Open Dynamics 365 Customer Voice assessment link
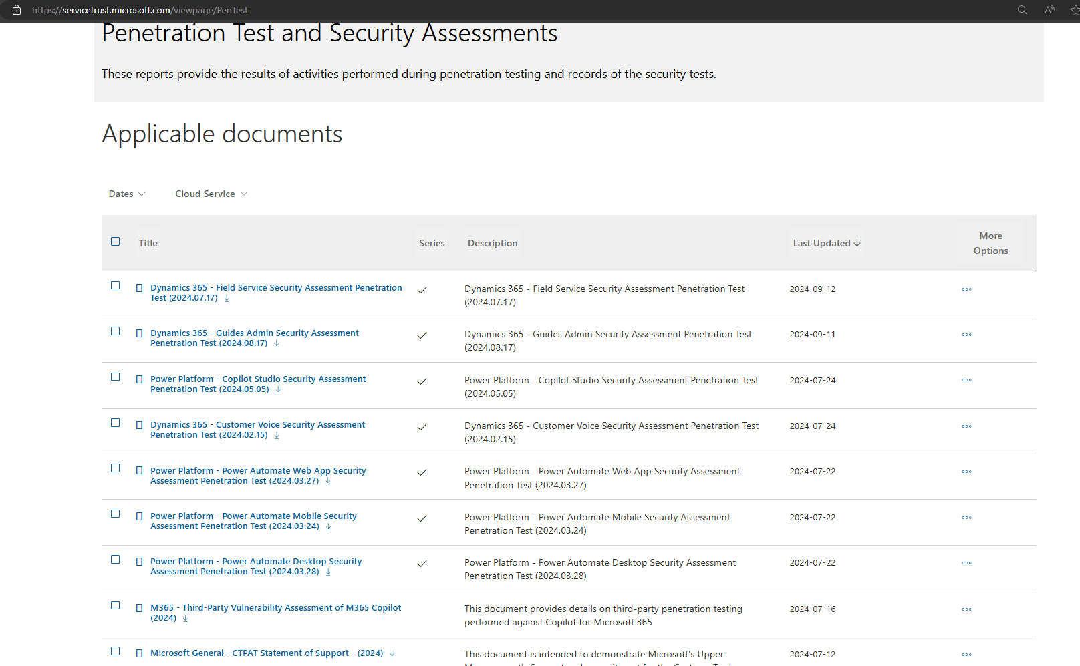The height and width of the screenshot is (666, 1080). point(257,430)
